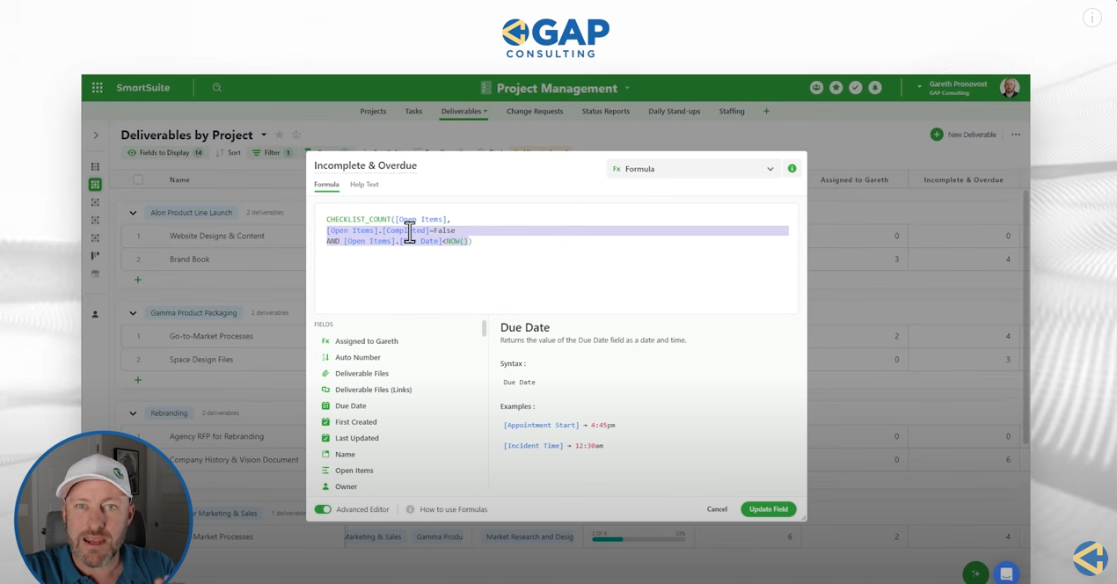Click inside the formula editor area
The image size is (1117, 584).
pyautogui.click(x=556, y=259)
